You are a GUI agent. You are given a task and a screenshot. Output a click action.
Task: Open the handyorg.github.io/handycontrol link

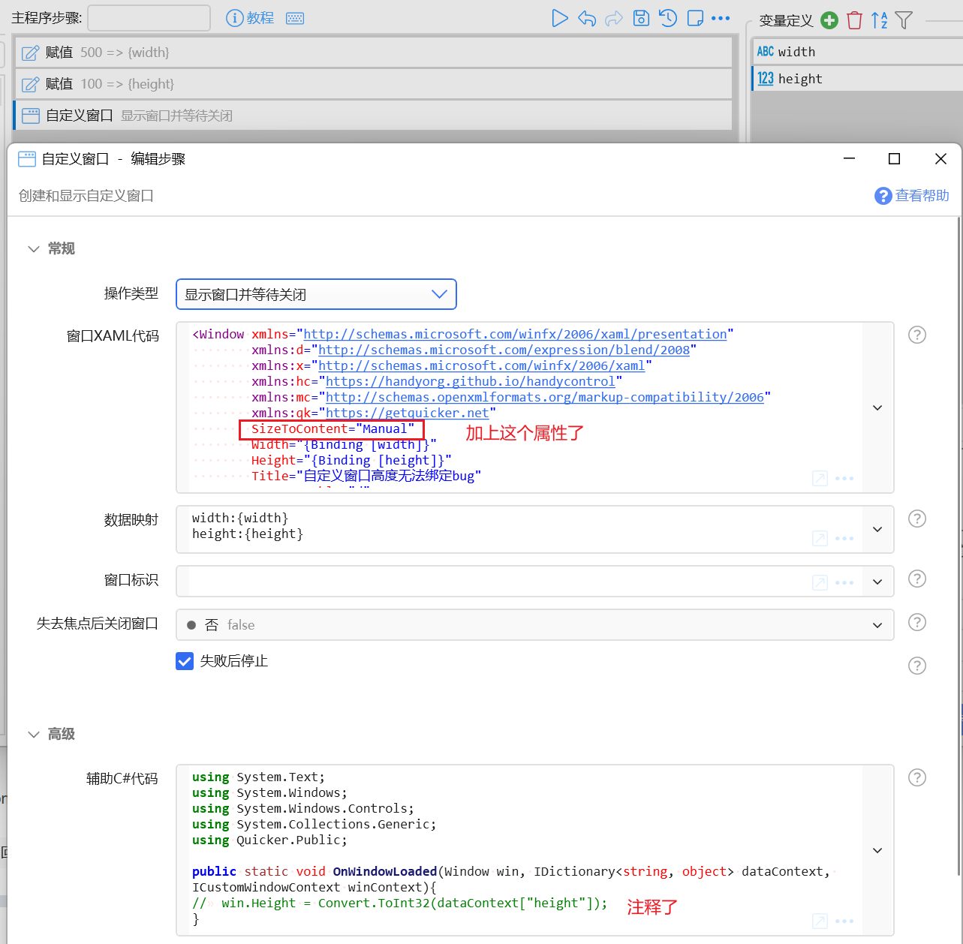coord(470,381)
